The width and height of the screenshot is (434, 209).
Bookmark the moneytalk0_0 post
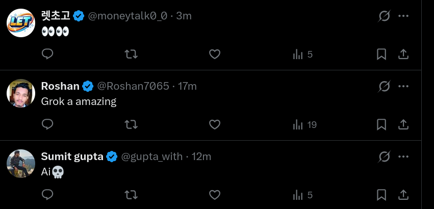pos(381,54)
